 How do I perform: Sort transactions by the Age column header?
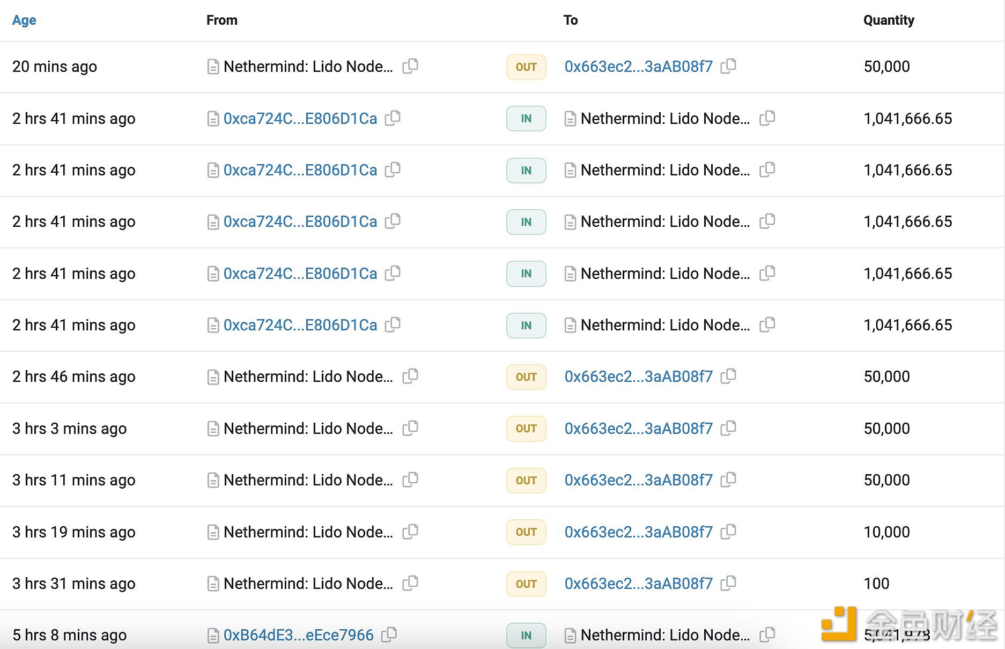tap(24, 20)
